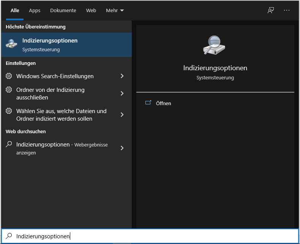Click Öffnen in the preview pane
The width and height of the screenshot is (300, 244).
(x=163, y=103)
